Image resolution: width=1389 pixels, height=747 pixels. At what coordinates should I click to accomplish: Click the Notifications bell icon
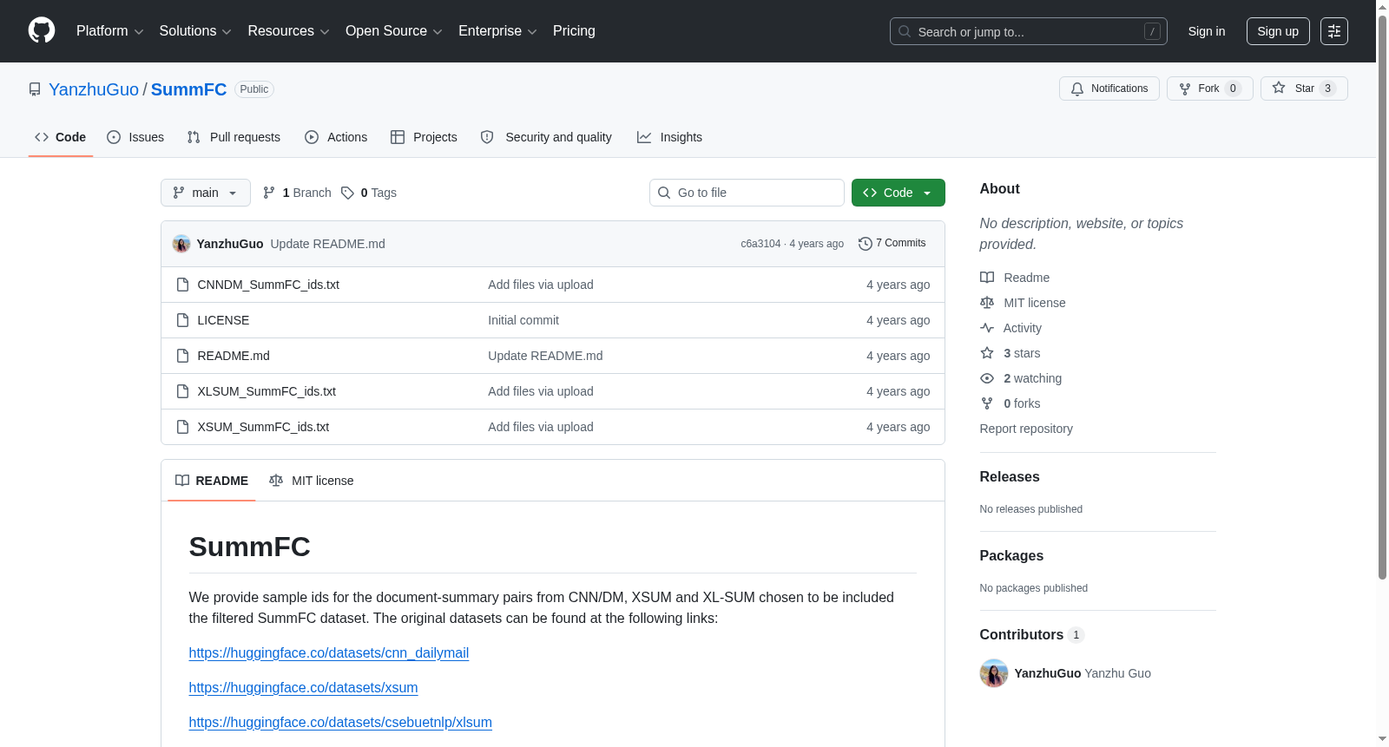coord(1077,88)
